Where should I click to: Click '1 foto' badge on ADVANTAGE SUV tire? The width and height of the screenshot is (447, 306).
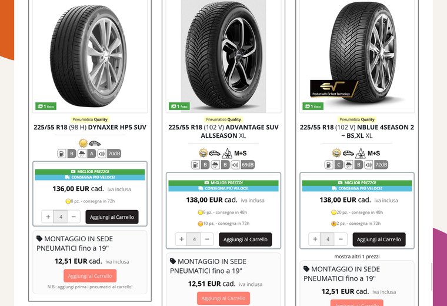(179, 107)
